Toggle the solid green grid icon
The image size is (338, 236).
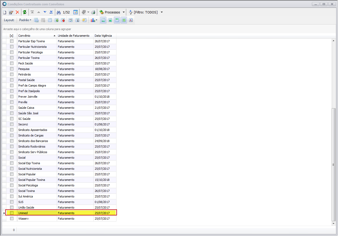point(124,20)
